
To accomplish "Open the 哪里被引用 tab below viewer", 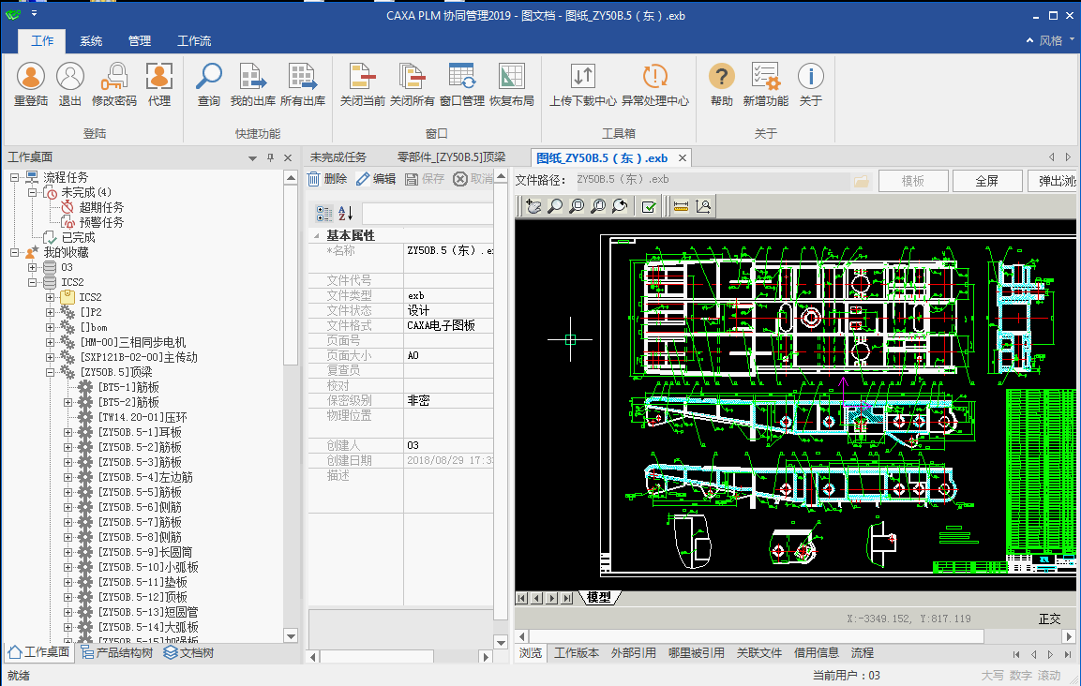I will pos(697,653).
